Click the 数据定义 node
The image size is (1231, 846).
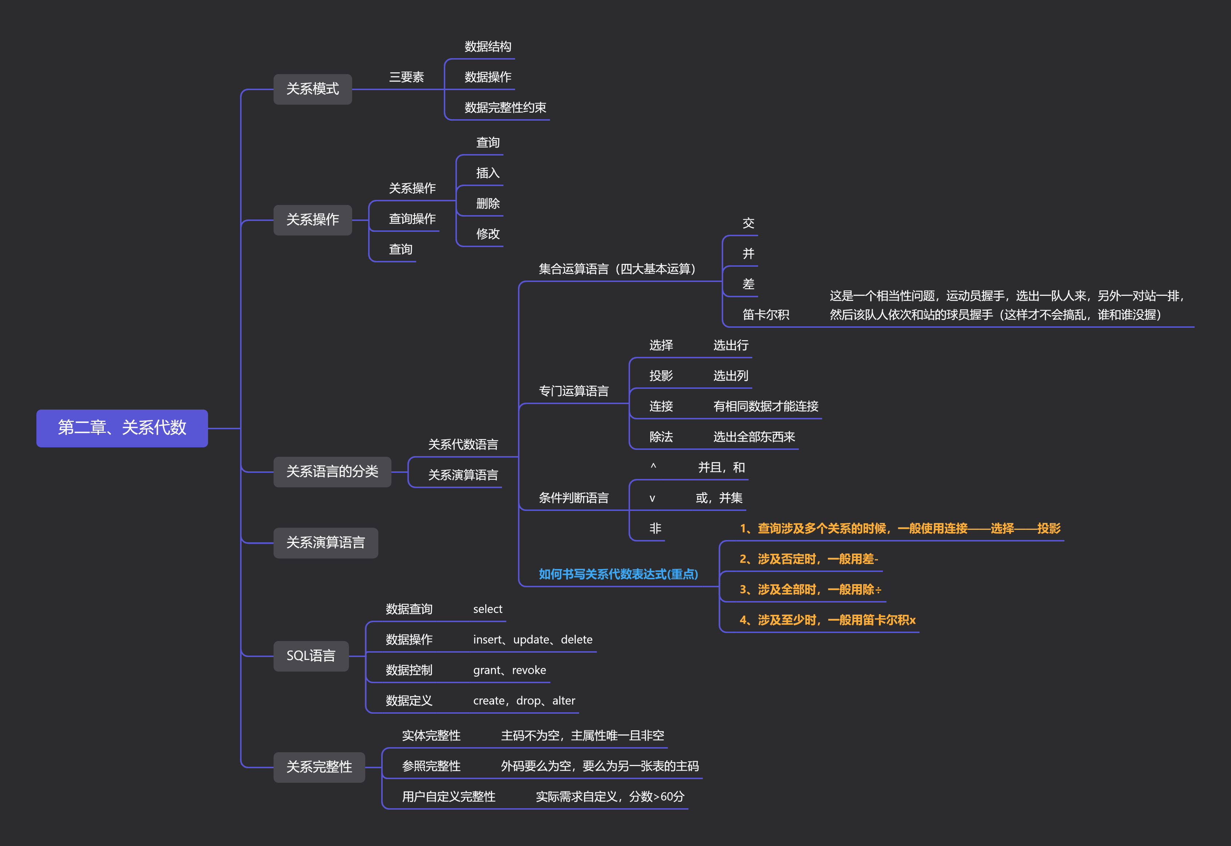point(409,701)
